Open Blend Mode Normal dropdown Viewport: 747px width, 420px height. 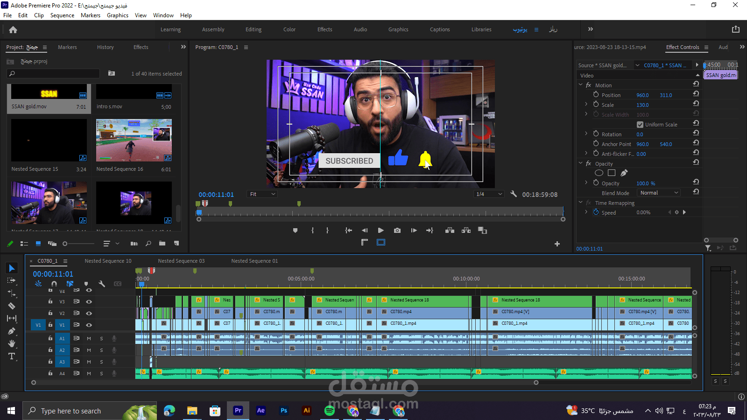[659, 193]
